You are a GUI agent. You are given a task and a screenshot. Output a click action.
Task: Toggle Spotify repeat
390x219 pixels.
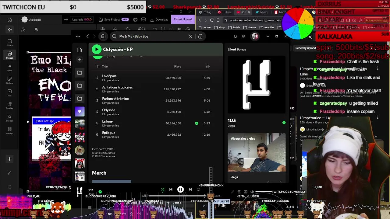click(x=198, y=189)
